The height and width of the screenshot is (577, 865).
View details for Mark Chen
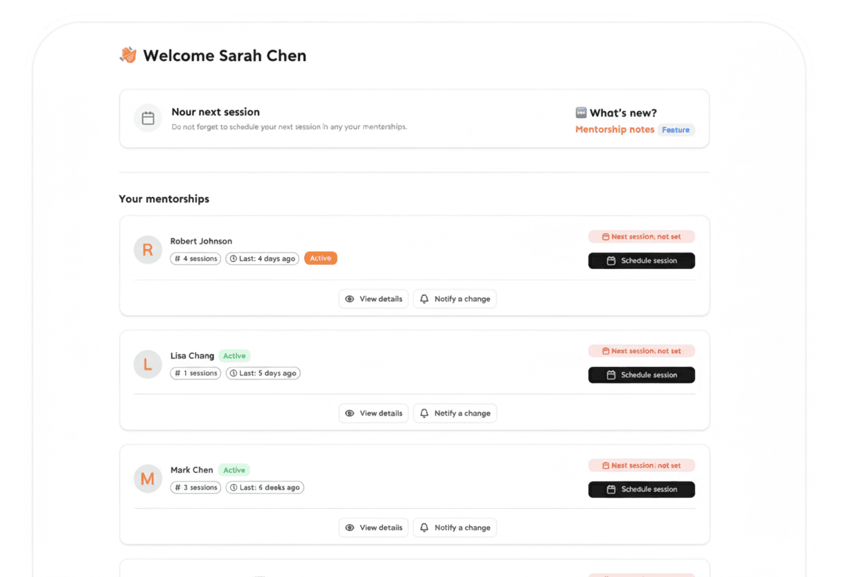pyautogui.click(x=374, y=528)
